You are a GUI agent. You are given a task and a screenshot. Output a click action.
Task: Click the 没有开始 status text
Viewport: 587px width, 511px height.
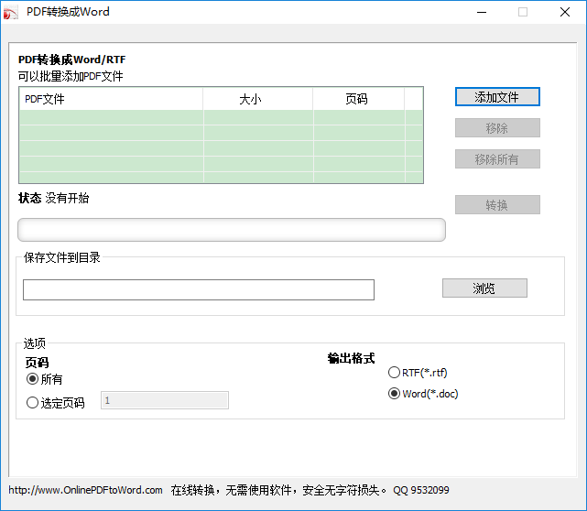(x=67, y=198)
